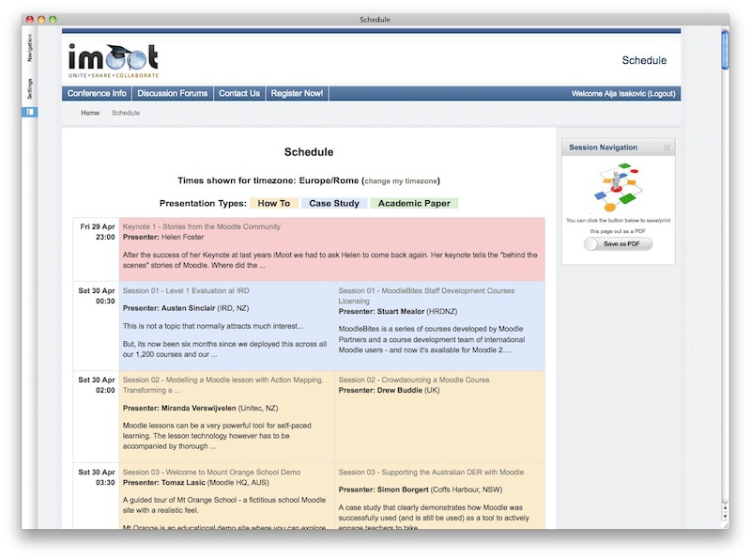The width and height of the screenshot is (751, 559).
Task: Open Session 02 Crowdsourcing a Moodle Course
Action: click(414, 380)
